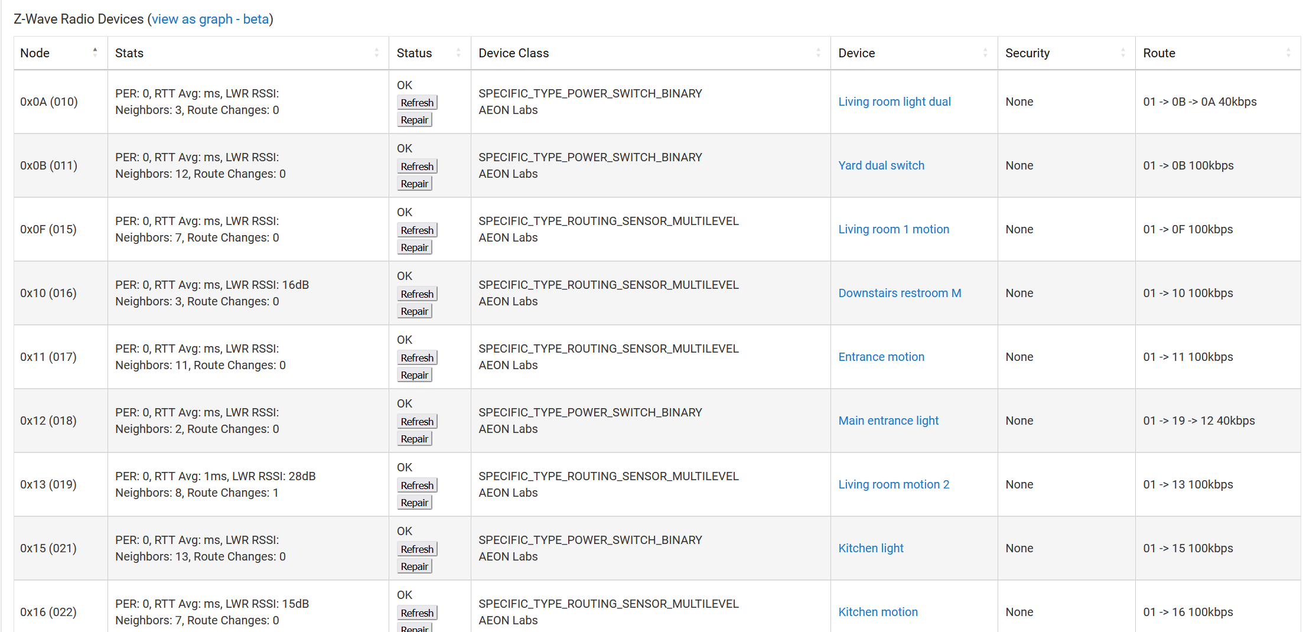
Task: Click Repair for node 0x0F (015)
Action: (x=415, y=247)
